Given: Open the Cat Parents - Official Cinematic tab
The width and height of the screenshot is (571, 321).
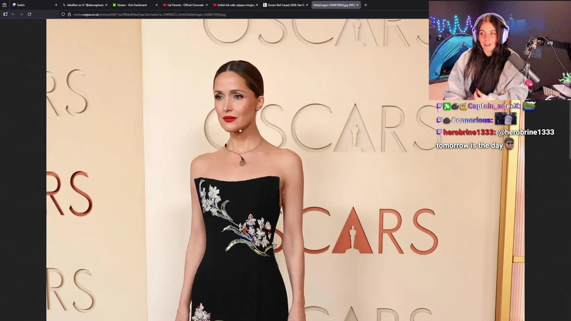Looking at the screenshot, I should pos(185,5).
